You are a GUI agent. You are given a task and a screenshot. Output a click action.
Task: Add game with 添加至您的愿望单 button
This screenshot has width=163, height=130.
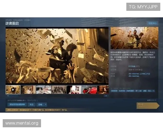[17, 104]
